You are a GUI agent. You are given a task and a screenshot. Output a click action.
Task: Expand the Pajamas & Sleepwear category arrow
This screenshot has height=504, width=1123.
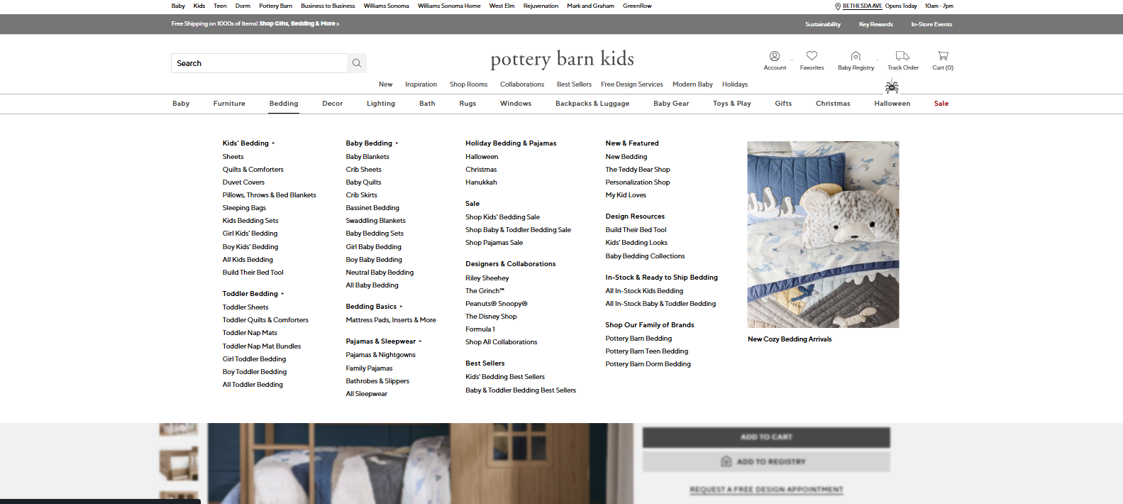tap(420, 341)
